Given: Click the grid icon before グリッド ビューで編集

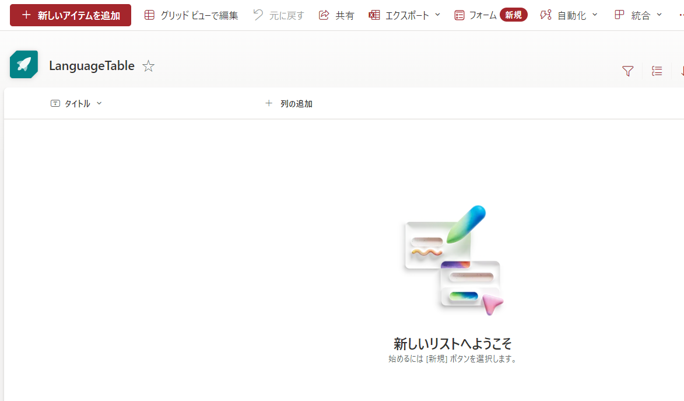Looking at the screenshot, I should point(149,15).
